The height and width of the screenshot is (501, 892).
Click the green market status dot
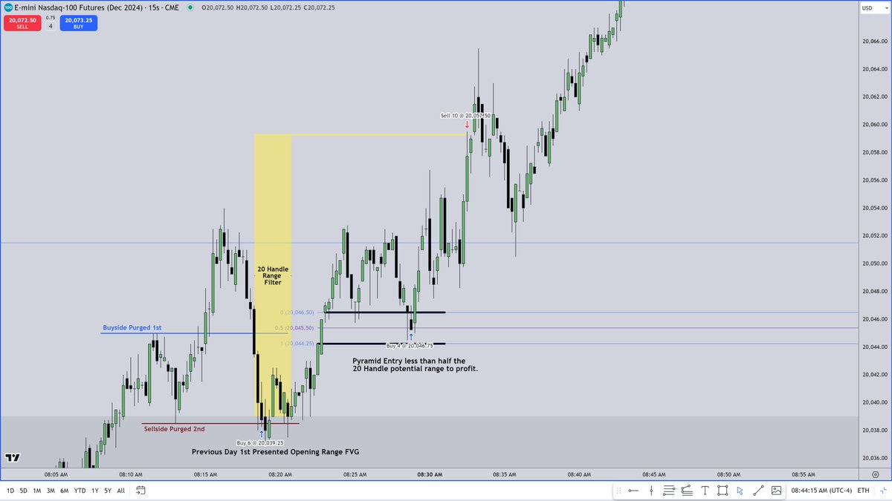click(x=190, y=7)
